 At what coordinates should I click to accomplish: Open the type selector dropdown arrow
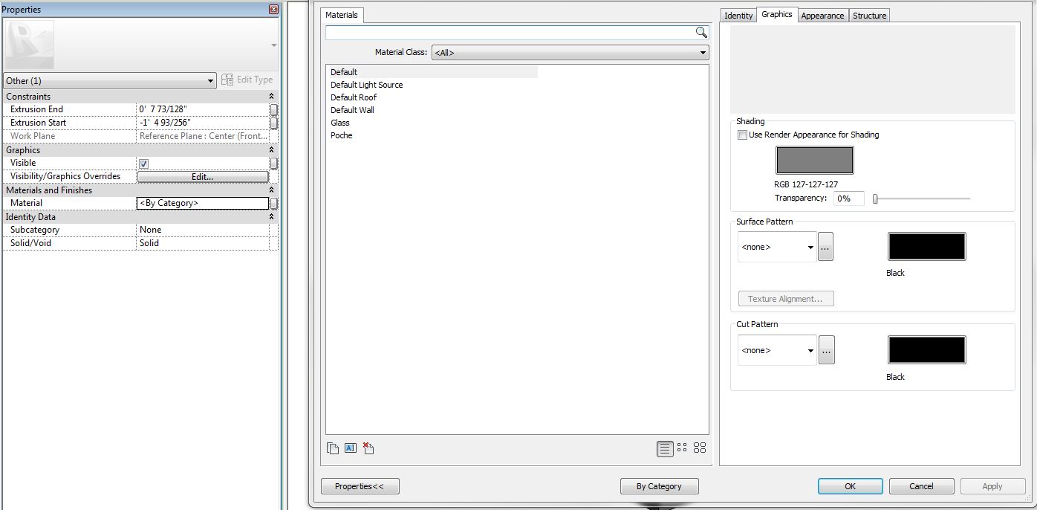coord(274,45)
